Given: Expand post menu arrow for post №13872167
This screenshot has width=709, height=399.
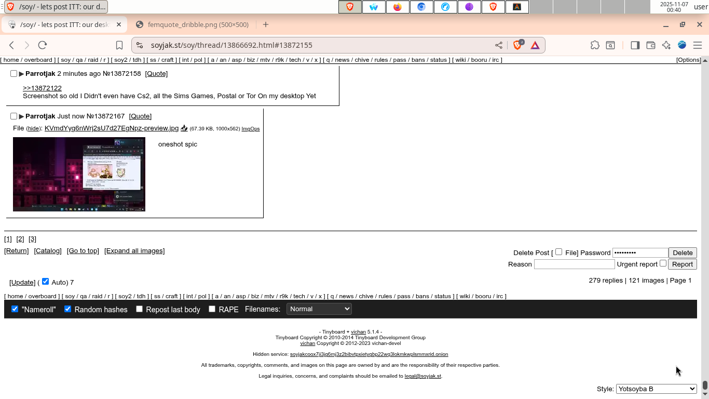Looking at the screenshot, I should (x=21, y=116).
